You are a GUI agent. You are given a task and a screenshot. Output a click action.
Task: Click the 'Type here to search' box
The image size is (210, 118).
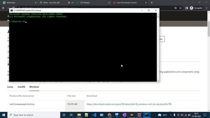[34, 115]
